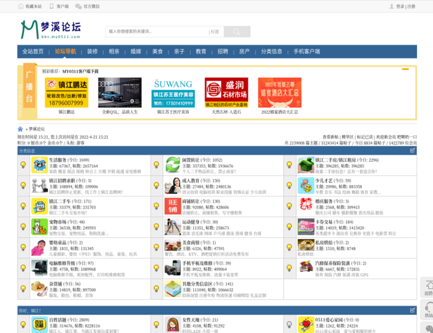
Task: Open the 其他分类信息区 forum icon
Action: click(x=173, y=289)
